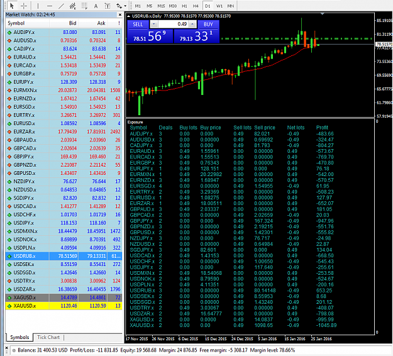Increase trade volume with up arrow
Screen dimensions: 393x356
point(192,25)
